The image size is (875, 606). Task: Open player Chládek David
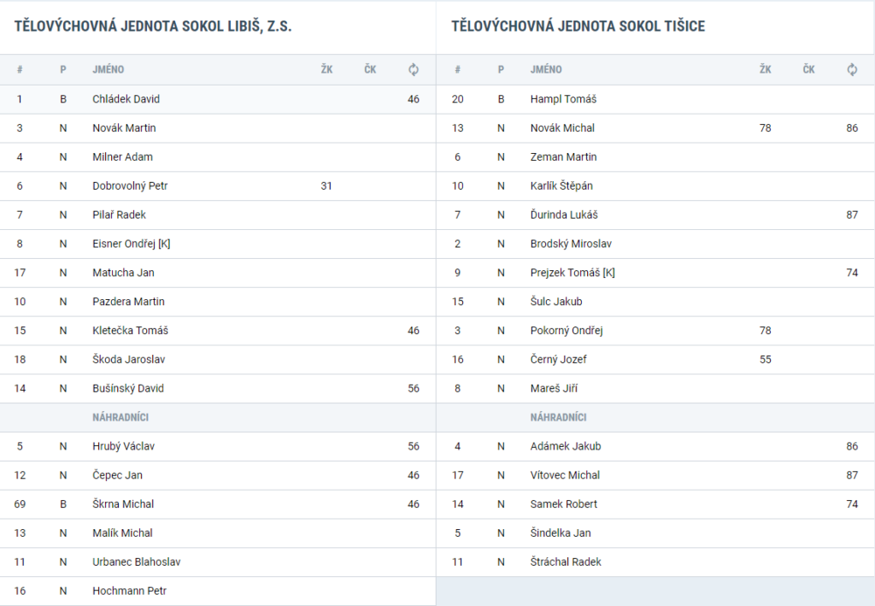pyautogui.click(x=126, y=99)
